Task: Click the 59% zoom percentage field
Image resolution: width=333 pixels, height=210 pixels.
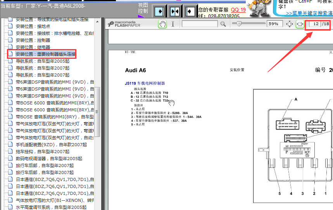Action: point(274,24)
